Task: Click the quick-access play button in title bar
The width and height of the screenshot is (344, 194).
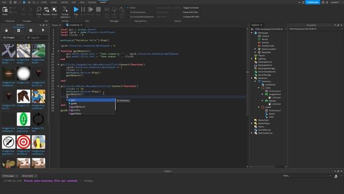Action: [x=24, y=2]
